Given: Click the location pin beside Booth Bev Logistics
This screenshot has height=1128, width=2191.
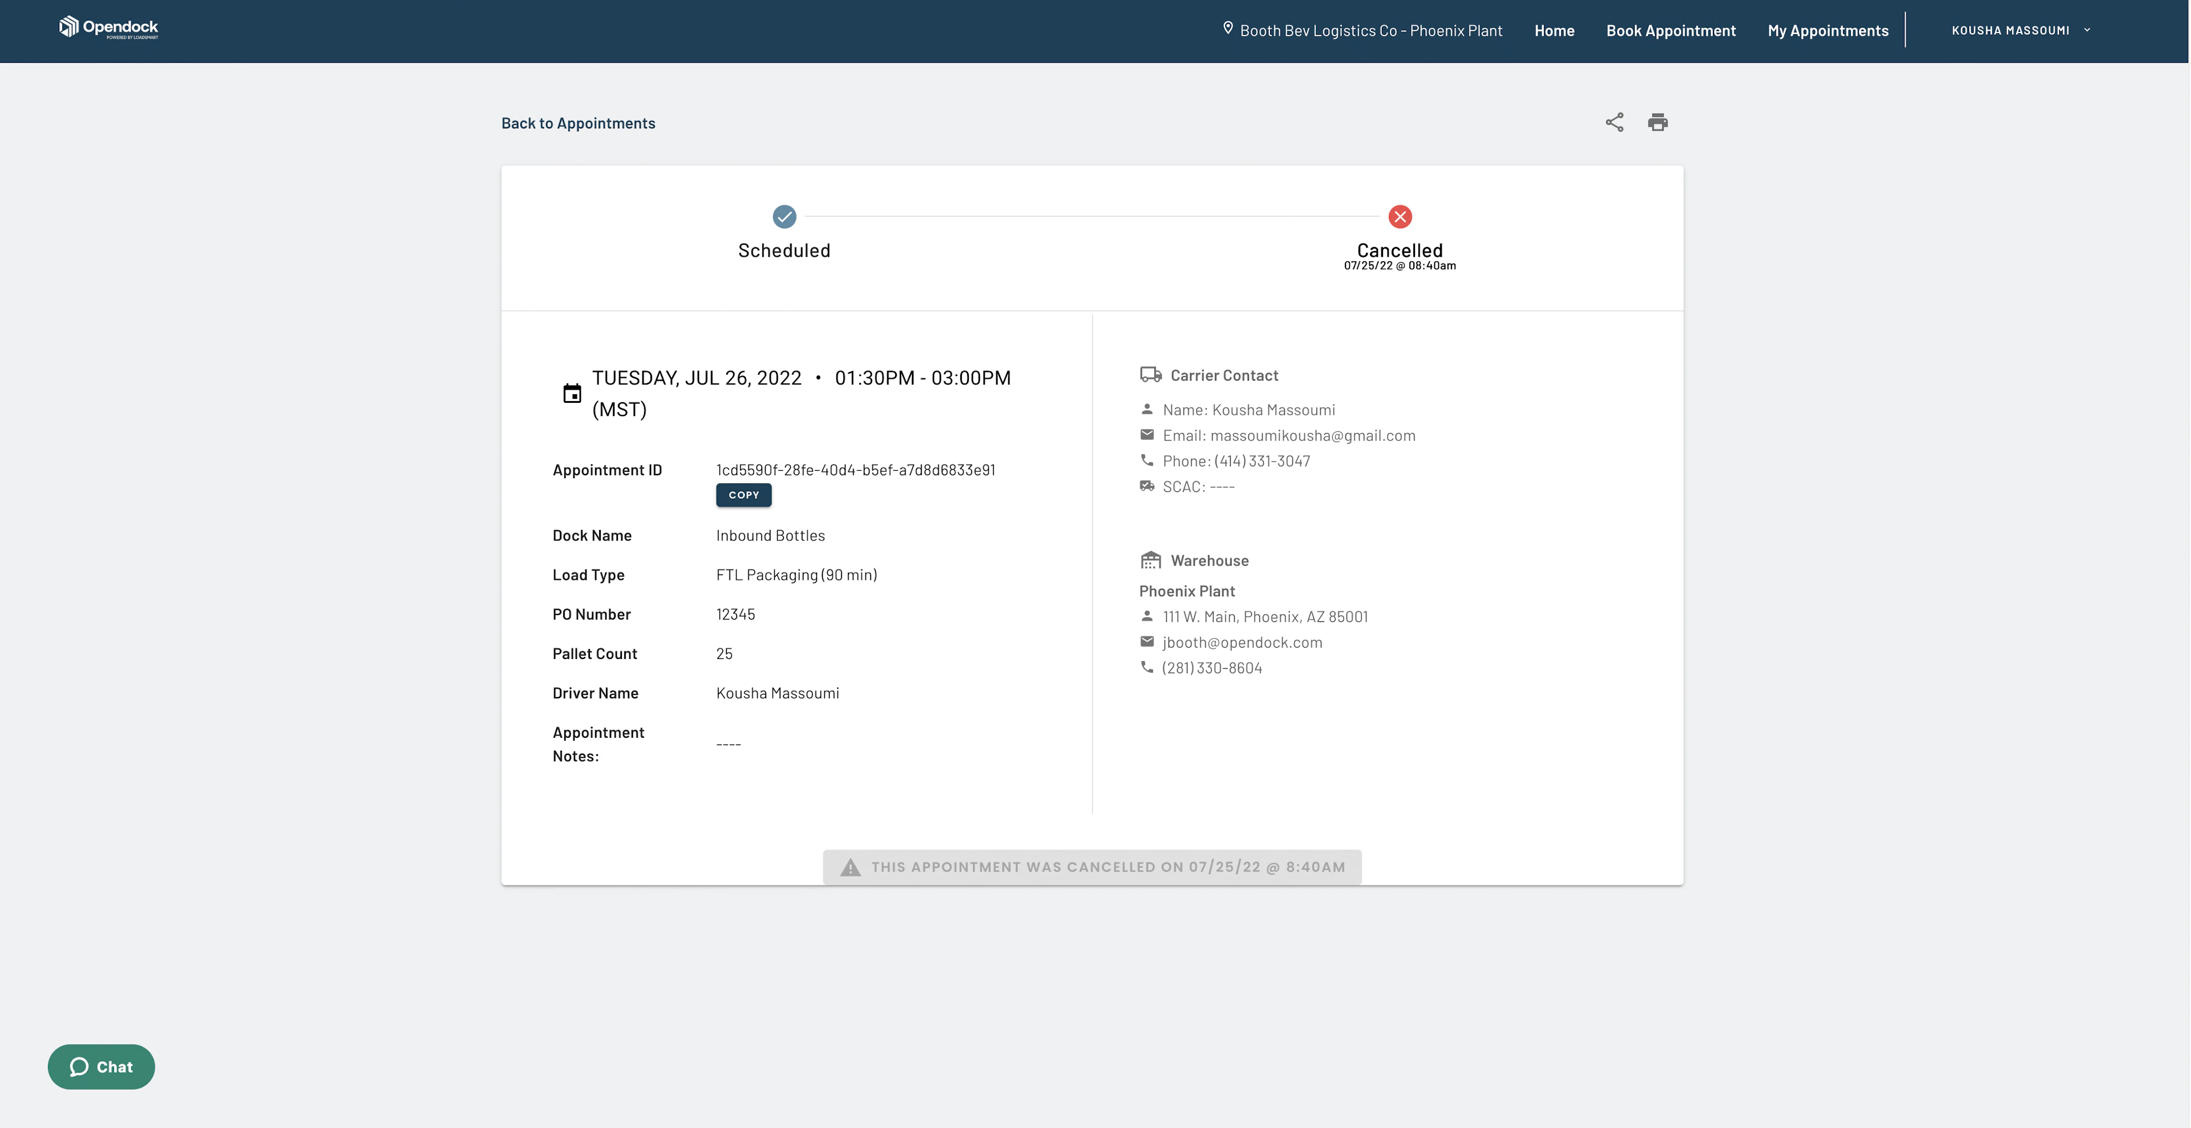Looking at the screenshot, I should point(1227,28).
